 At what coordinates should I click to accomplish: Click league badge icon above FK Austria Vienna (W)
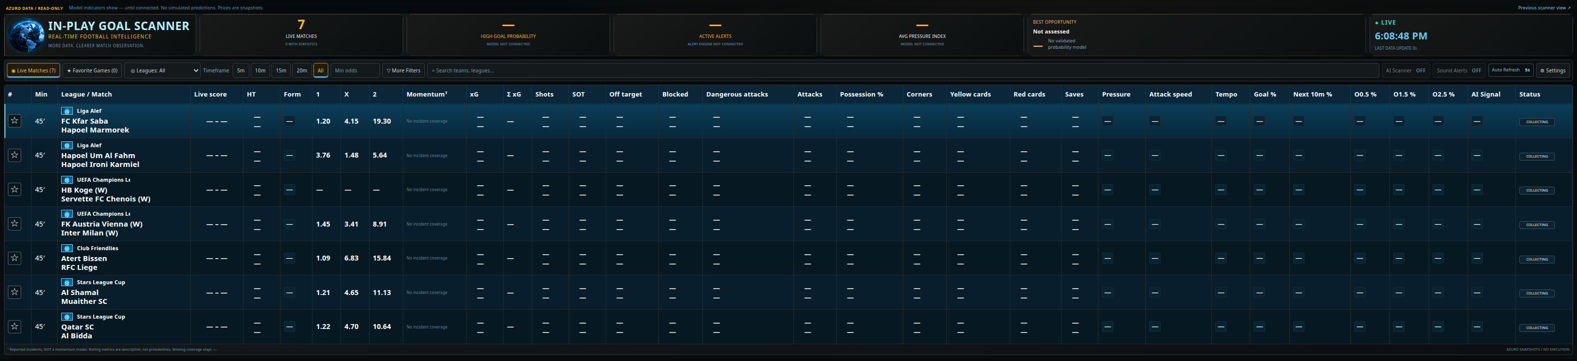pyautogui.click(x=67, y=214)
